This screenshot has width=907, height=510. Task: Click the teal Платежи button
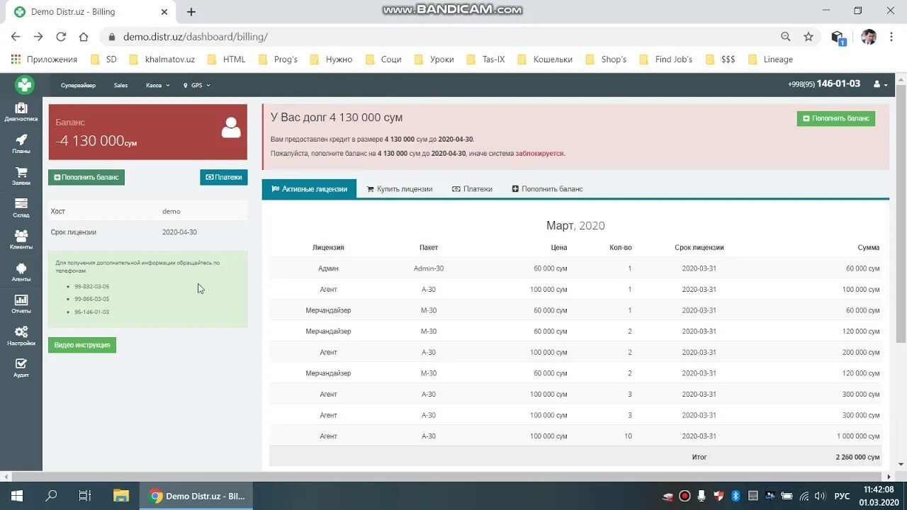click(x=224, y=177)
